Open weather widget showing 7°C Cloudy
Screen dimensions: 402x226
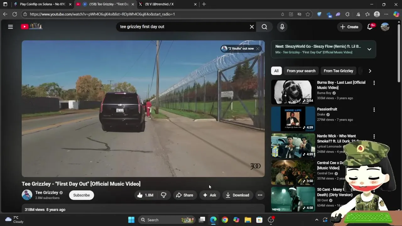(14, 219)
